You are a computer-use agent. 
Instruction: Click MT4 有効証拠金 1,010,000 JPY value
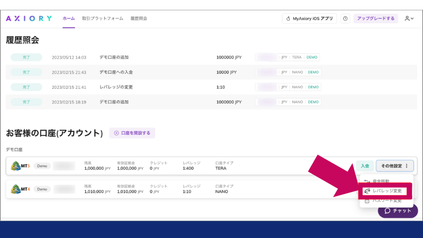pos(130,191)
